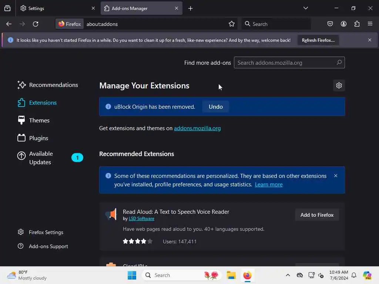Click the forward navigation arrow
Viewport: 379px width, 284px height.
pos(22,24)
